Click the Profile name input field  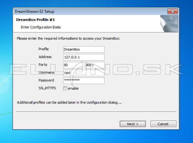[84, 49]
